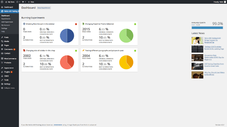Open the New dropdown in admin bar
Screen dimensions: 227x127
(x=31, y=2)
